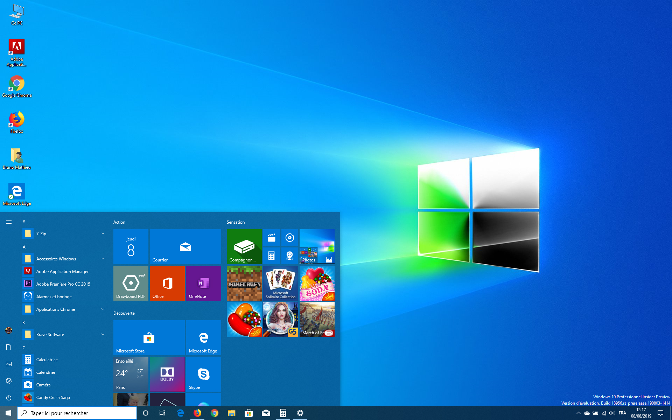Open Adobe Premiere Pro CC 2015
Screen dimensions: 672x420
63,284
